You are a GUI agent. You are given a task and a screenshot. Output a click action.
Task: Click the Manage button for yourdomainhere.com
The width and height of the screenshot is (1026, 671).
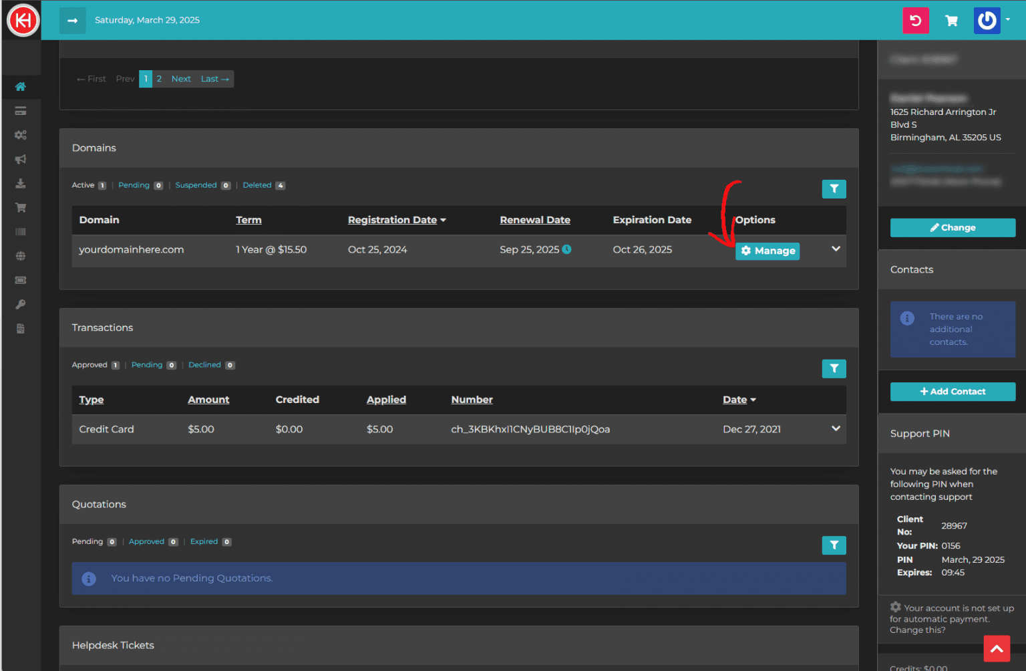coord(767,251)
